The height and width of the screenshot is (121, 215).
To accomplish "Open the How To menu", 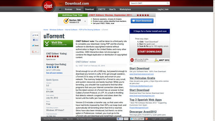I will (x=112, y=9).
